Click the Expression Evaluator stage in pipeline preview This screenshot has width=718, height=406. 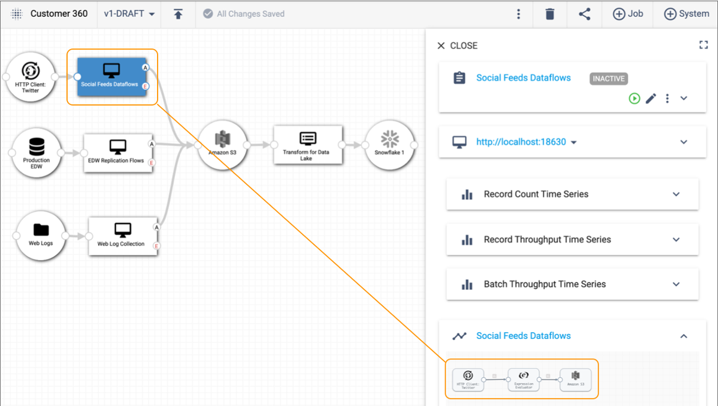[524, 380]
